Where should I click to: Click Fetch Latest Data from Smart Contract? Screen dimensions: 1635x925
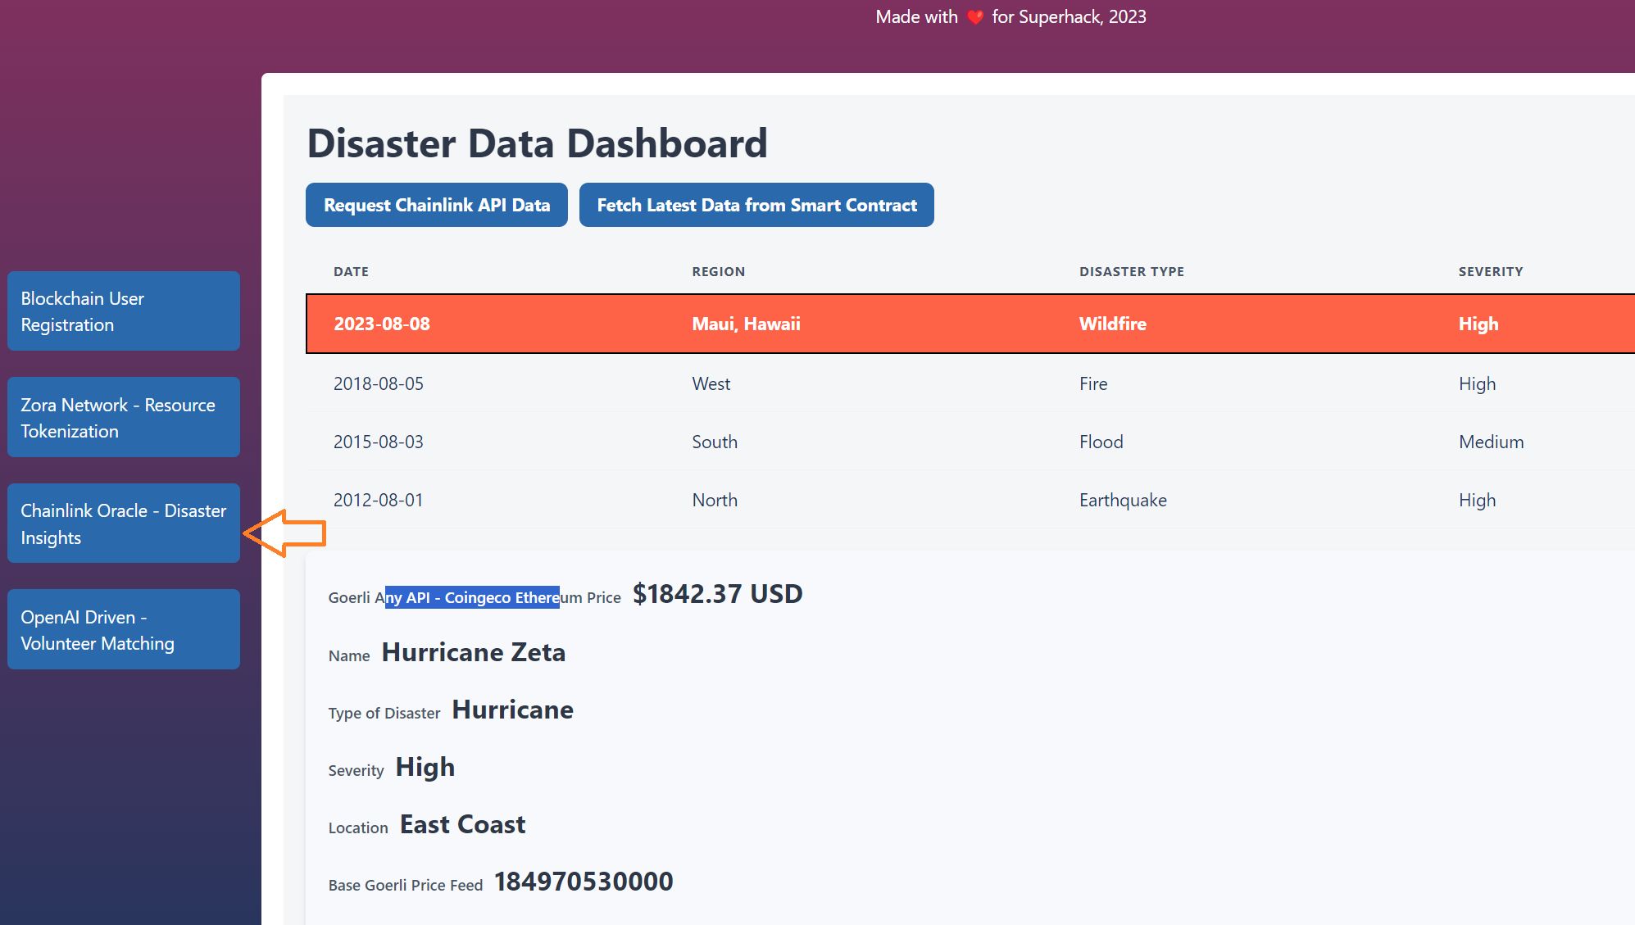756,205
